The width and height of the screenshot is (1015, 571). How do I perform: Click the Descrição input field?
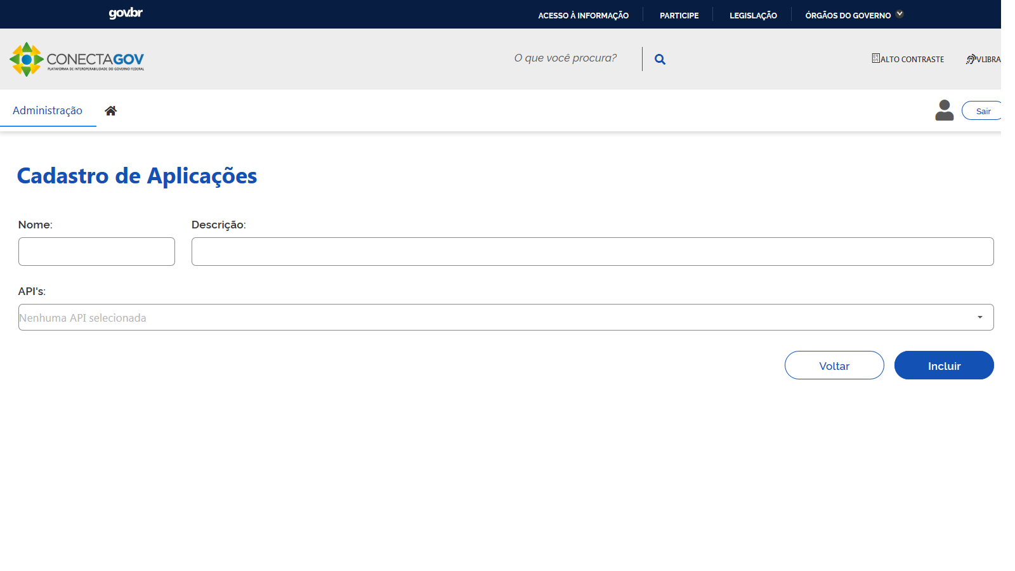(592, 251)
